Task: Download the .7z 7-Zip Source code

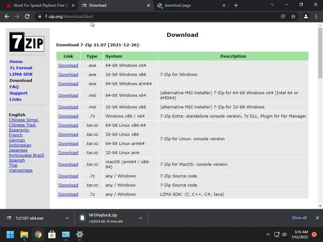Action: [x=68, y=176]
